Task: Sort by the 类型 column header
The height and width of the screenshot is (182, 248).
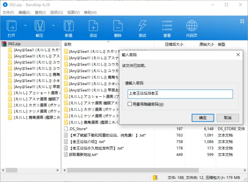Action: pyautogui.click(x=221, y=44)
